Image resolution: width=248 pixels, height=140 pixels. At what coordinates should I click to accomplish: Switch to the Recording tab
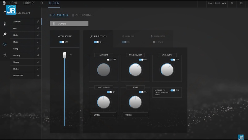[82, 15]
